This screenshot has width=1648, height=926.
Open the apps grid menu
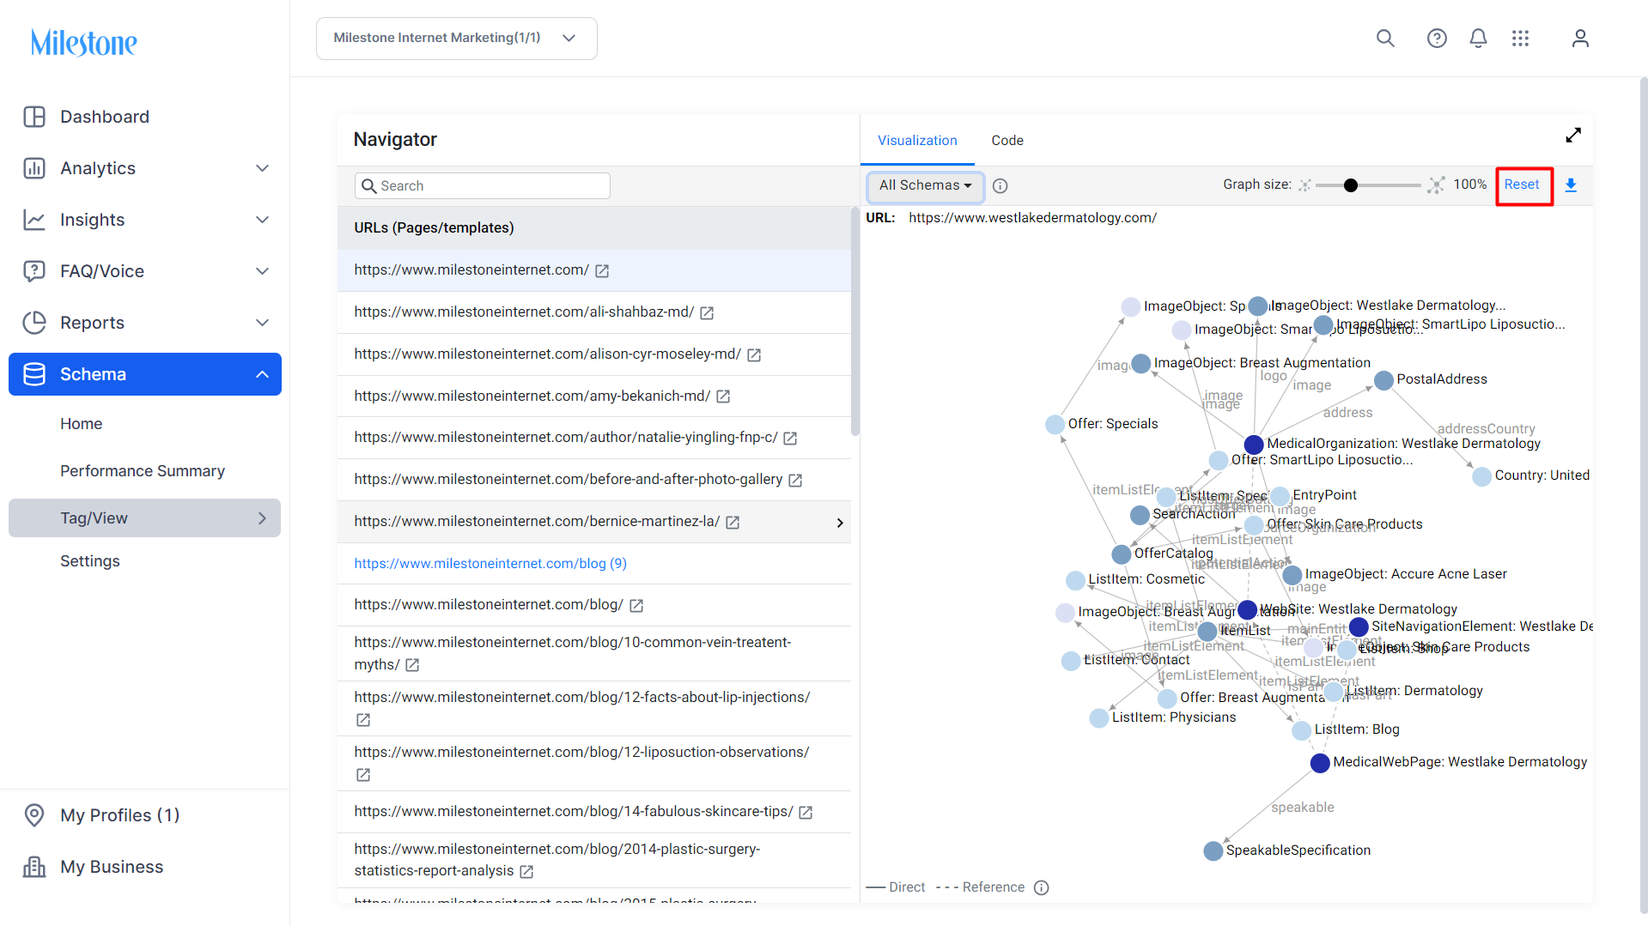coord(1520,39)
